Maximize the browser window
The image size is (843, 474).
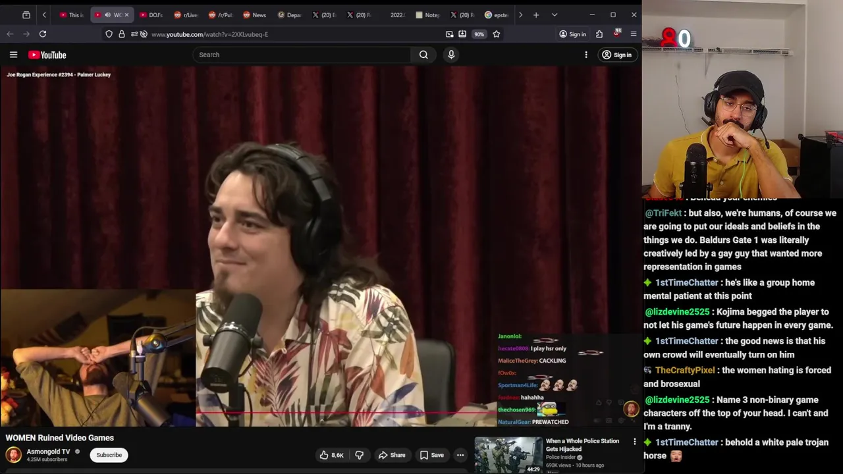click(x=613, y=14)
